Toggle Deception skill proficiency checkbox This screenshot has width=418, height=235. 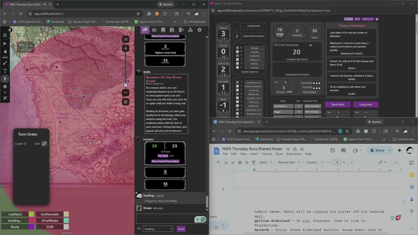pyautogui.click(x=237, y=98)
